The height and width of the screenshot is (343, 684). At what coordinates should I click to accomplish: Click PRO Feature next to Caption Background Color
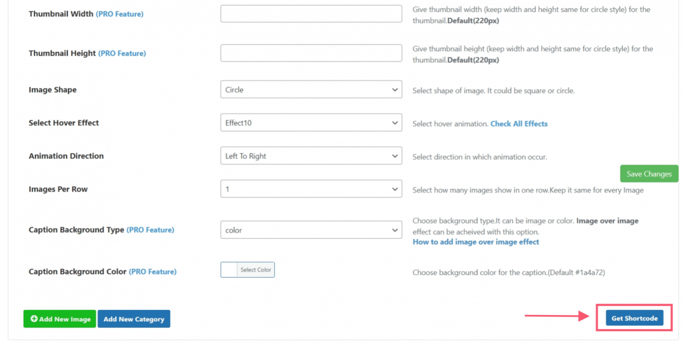click(152, 271)
